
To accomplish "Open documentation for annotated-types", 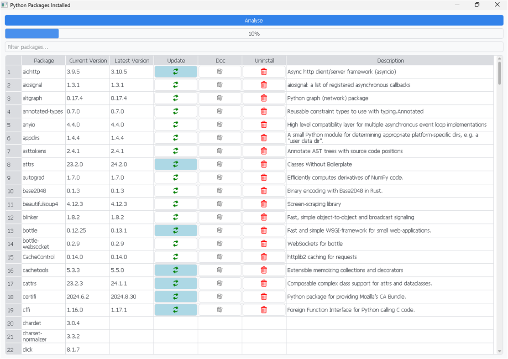I will pos(220,111).
